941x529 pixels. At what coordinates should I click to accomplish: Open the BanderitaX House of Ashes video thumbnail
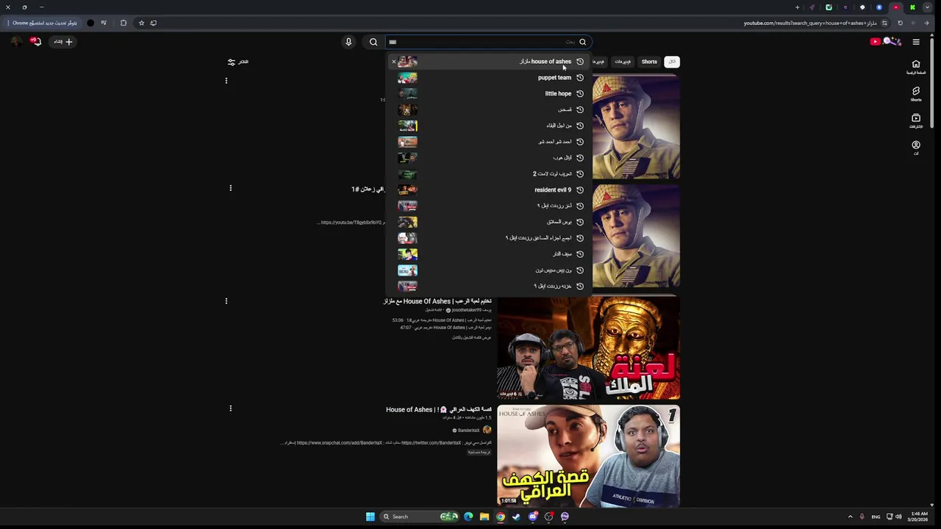(588, 456)
